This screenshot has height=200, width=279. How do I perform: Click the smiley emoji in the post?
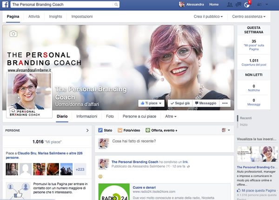coord(100,176)
